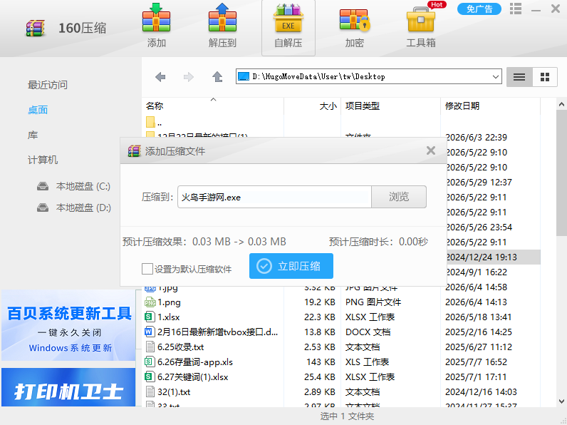This screenshot has width=567, height=425.
Task: Open the parent '..' folder entry
Action: (154, 123)
